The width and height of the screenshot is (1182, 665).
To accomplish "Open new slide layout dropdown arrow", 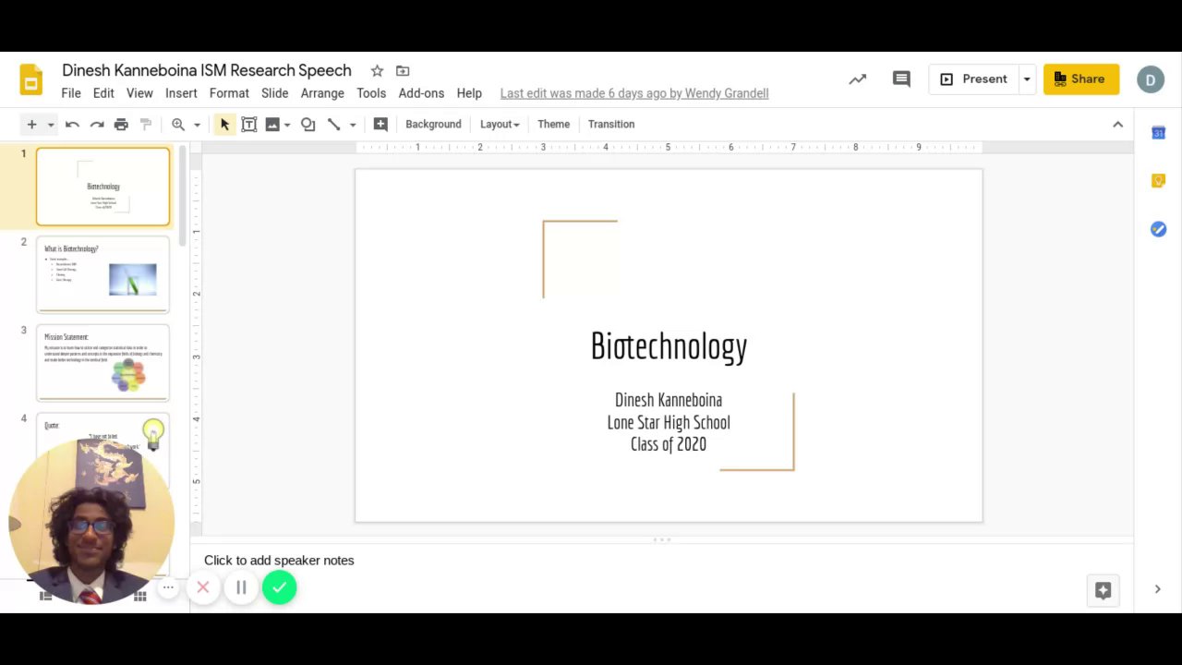I will pos(51,125).
